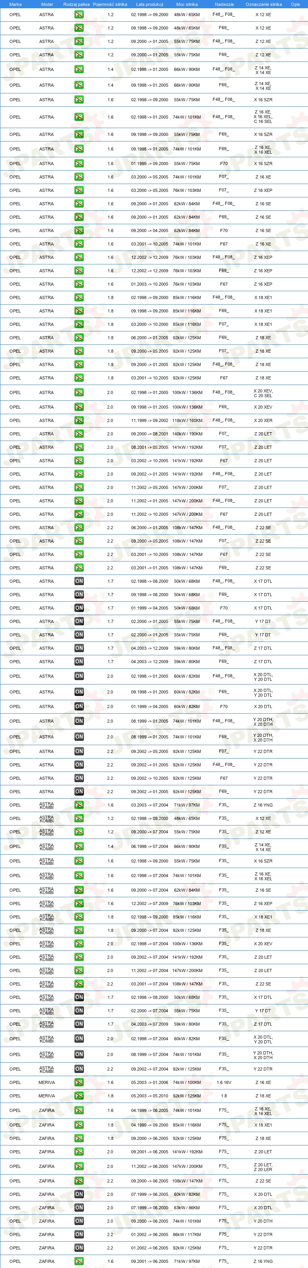The image size is (308, 1268).
Task: Click petrol icon in ZAFIRA X 18 XE1 row
Action: point(79,1125)
